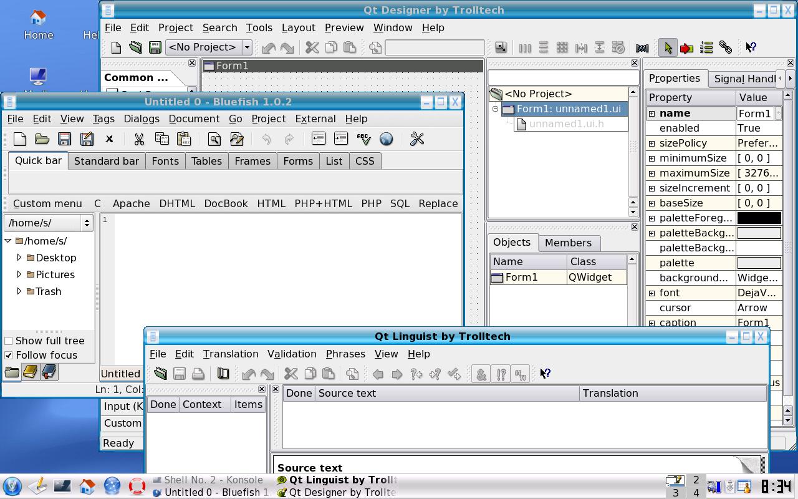Image resolution: width=798 pixels, height=499 pixels.
Task: Expand the font property in Properties
Action: point(651,293)
